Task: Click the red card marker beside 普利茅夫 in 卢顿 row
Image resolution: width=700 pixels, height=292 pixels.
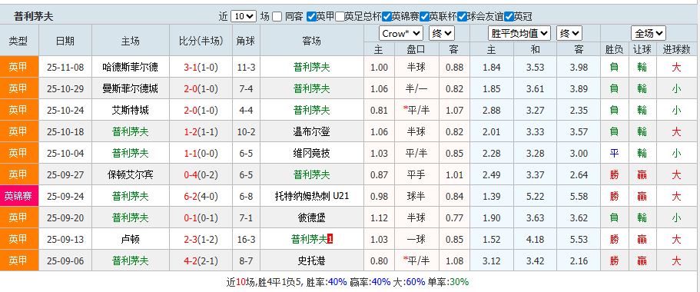Action: pos(330,240)
